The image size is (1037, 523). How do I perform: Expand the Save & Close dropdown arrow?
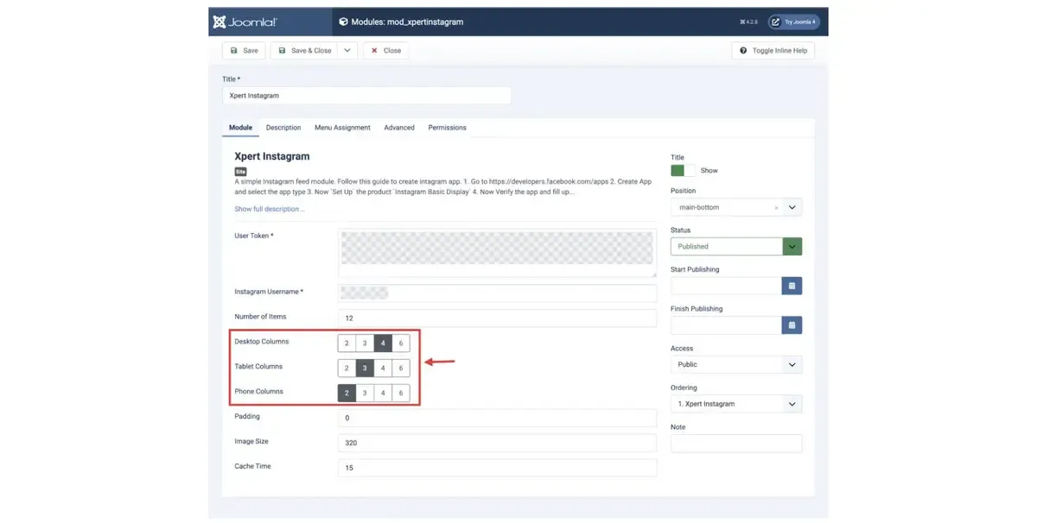coord(347,51)
